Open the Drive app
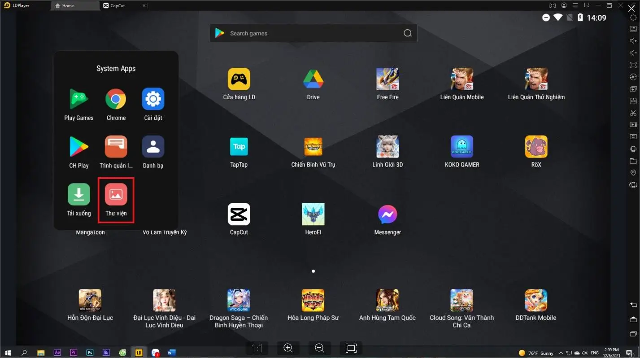 [313, 84]
